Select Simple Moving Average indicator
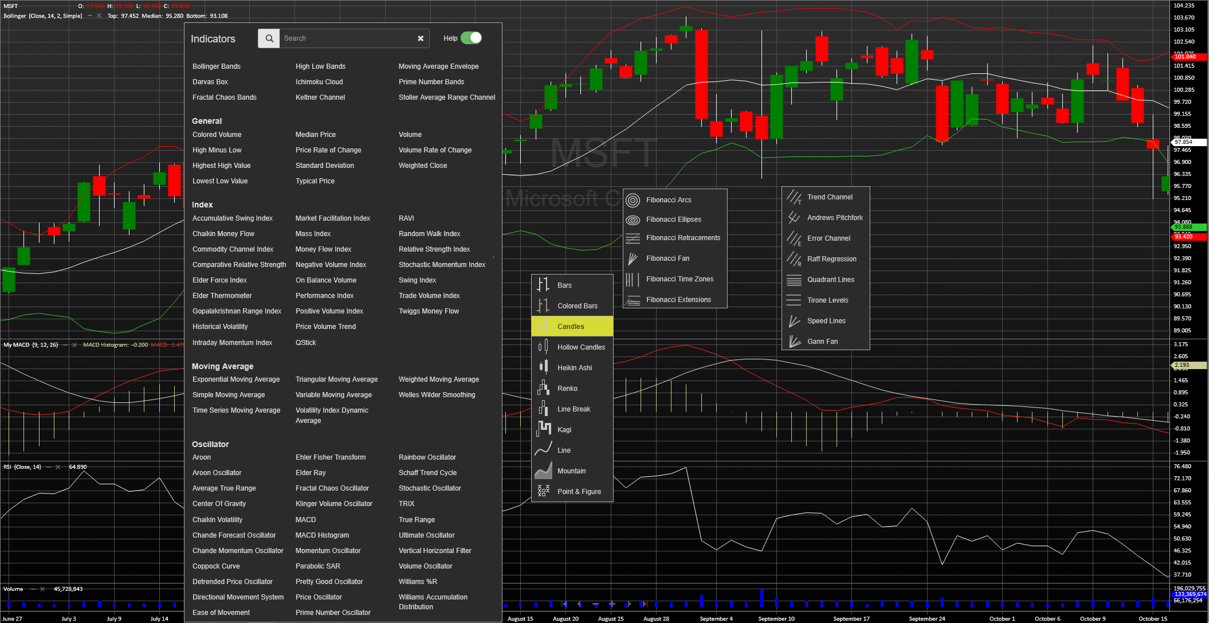 tap(229, 395)
